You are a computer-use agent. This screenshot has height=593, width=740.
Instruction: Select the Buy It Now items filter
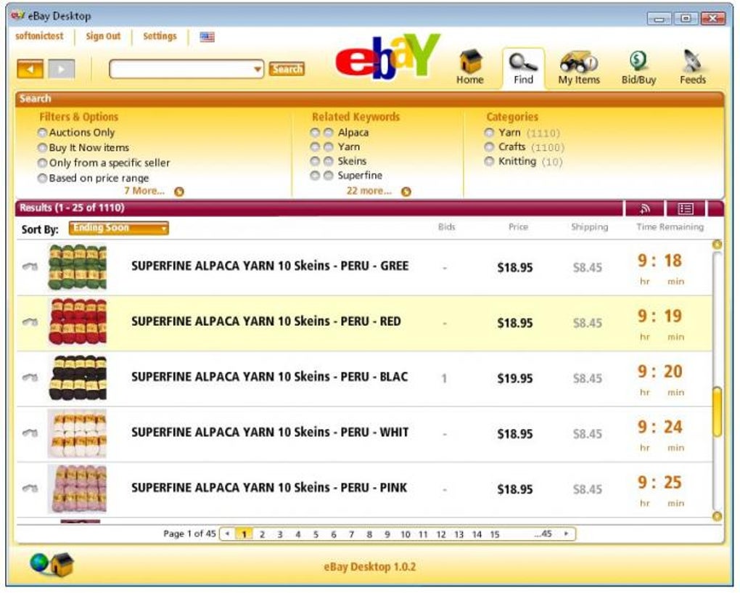pos(43,148)
